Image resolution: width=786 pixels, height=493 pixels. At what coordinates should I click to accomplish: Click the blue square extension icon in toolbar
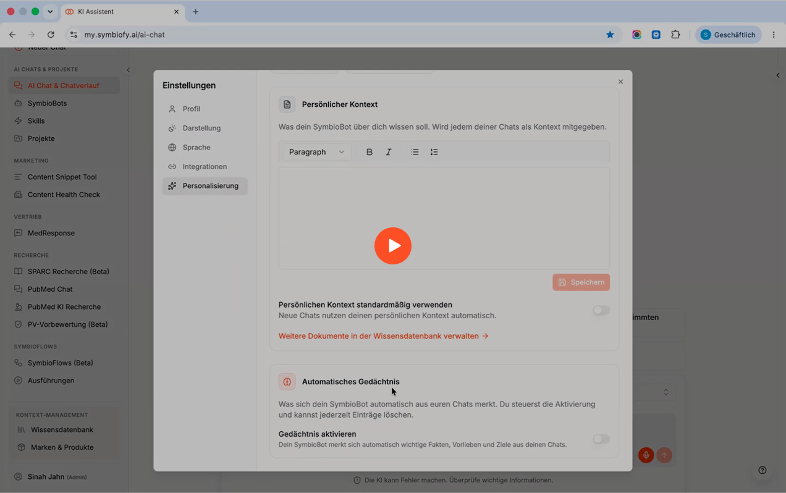click(x=656, y=35)
